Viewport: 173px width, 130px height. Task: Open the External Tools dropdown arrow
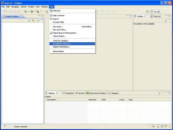coord(40,11)
